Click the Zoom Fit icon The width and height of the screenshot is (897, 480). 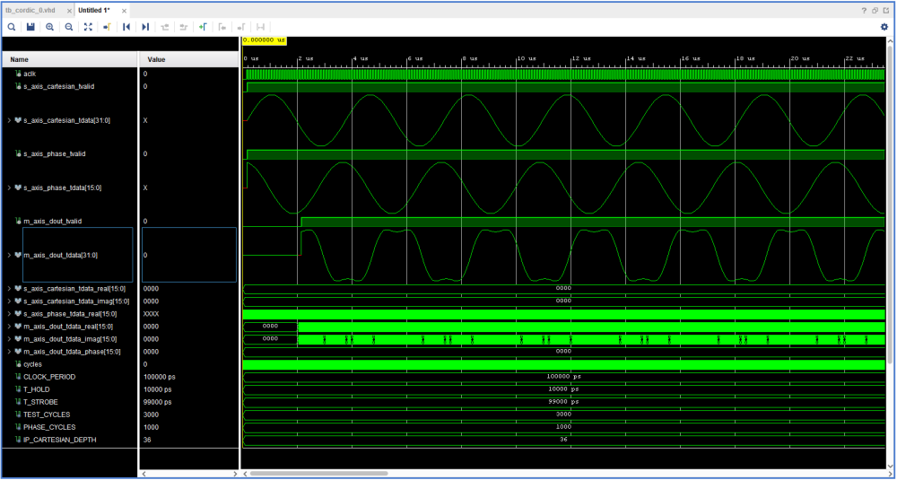click(x=88, y=27)
